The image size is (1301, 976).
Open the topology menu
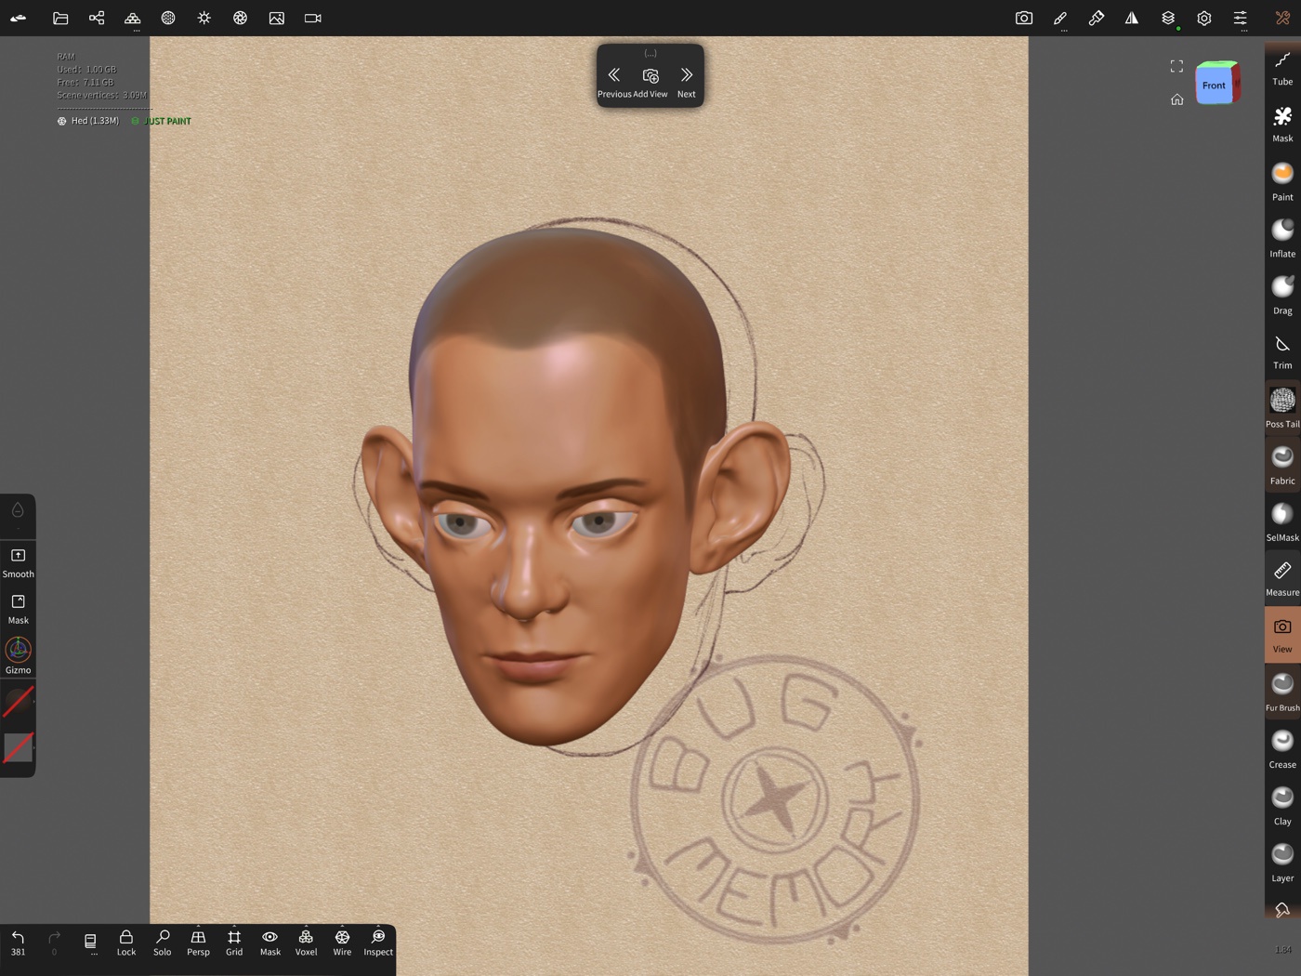pyautogui.click(x=133, y=18)
